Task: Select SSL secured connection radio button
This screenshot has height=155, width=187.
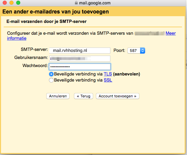Action: [51, 80]
